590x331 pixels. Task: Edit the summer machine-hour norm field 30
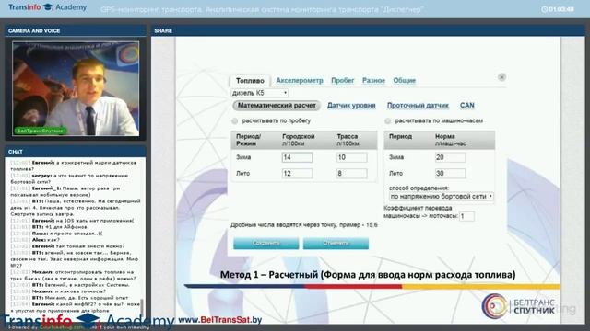450,174
